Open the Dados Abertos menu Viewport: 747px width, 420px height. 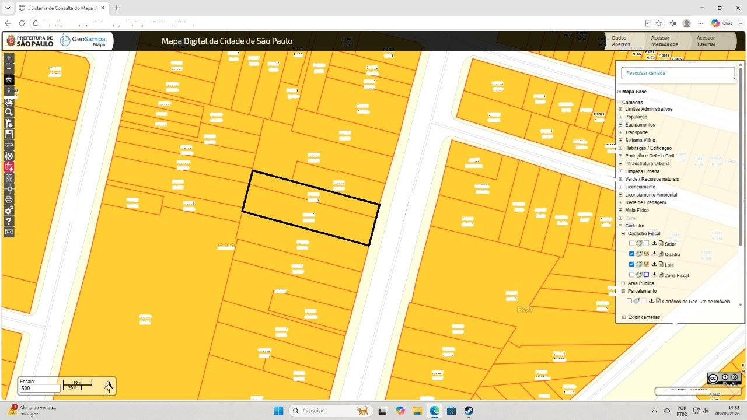pos(621,41)
